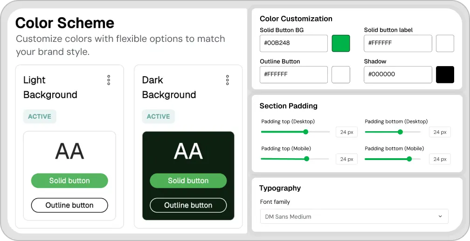Click the white Solid button label swatch

tap(445, 43)
